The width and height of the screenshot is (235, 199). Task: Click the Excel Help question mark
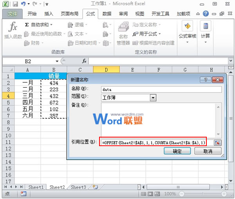point(206,14)
